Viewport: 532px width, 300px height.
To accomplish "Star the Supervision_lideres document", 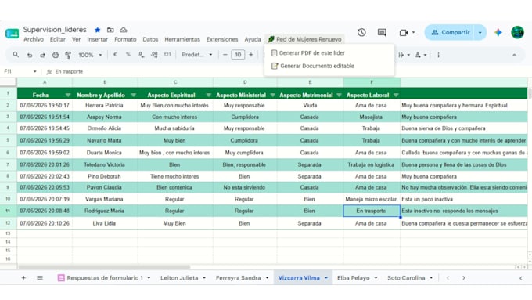I will point(97,30).
